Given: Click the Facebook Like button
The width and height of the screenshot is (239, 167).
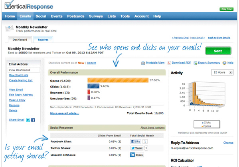Looking at the screenshot, I should (x=136, y=141).
